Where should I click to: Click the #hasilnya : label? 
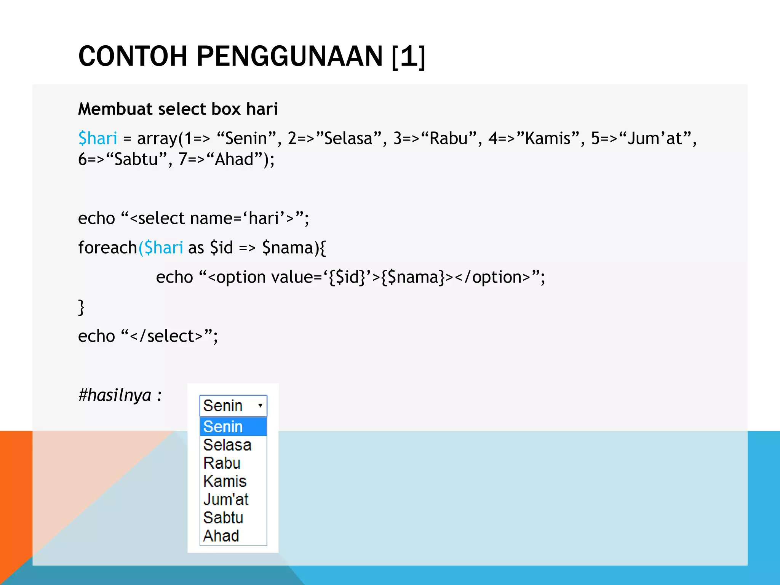tap(120, 395)
